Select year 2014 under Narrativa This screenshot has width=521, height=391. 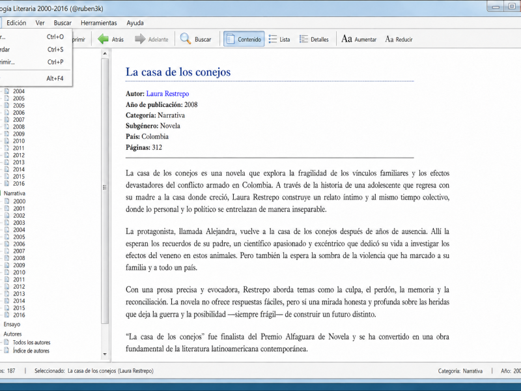point(19,301)
